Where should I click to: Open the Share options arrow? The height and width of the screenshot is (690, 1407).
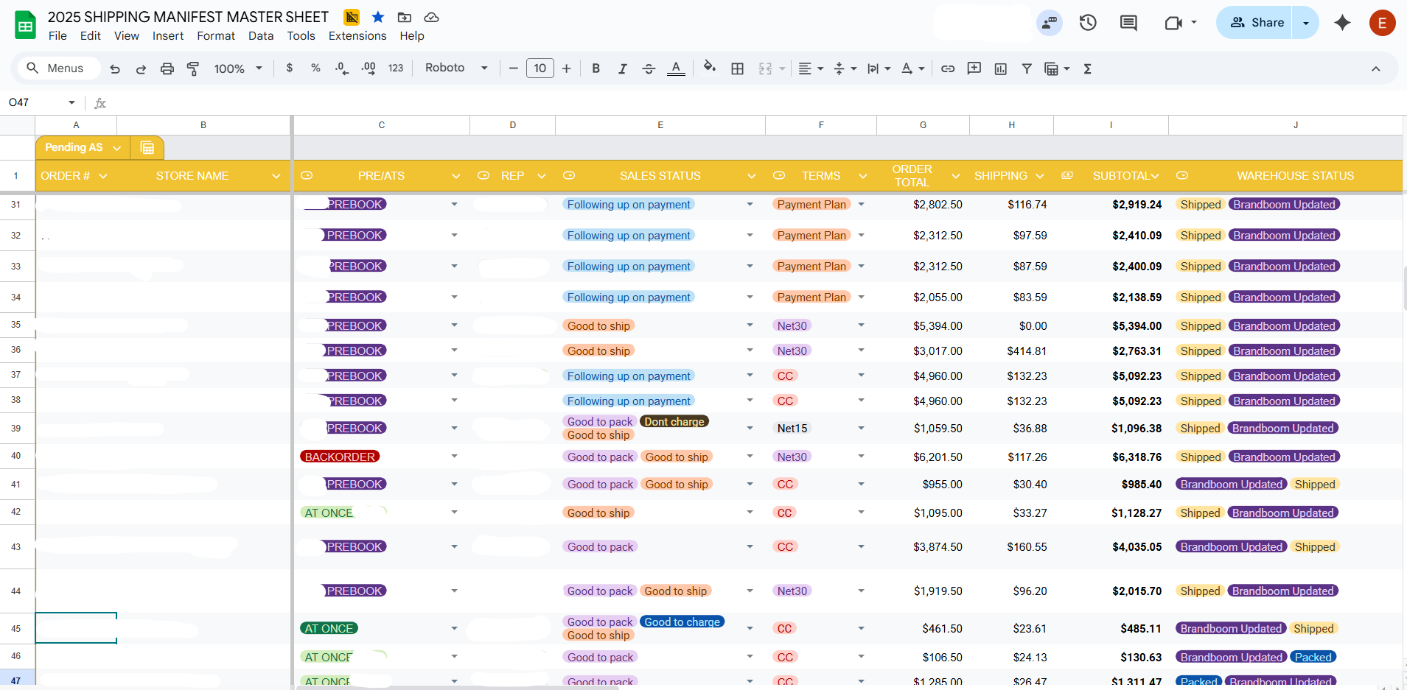tap(1306, 23)
